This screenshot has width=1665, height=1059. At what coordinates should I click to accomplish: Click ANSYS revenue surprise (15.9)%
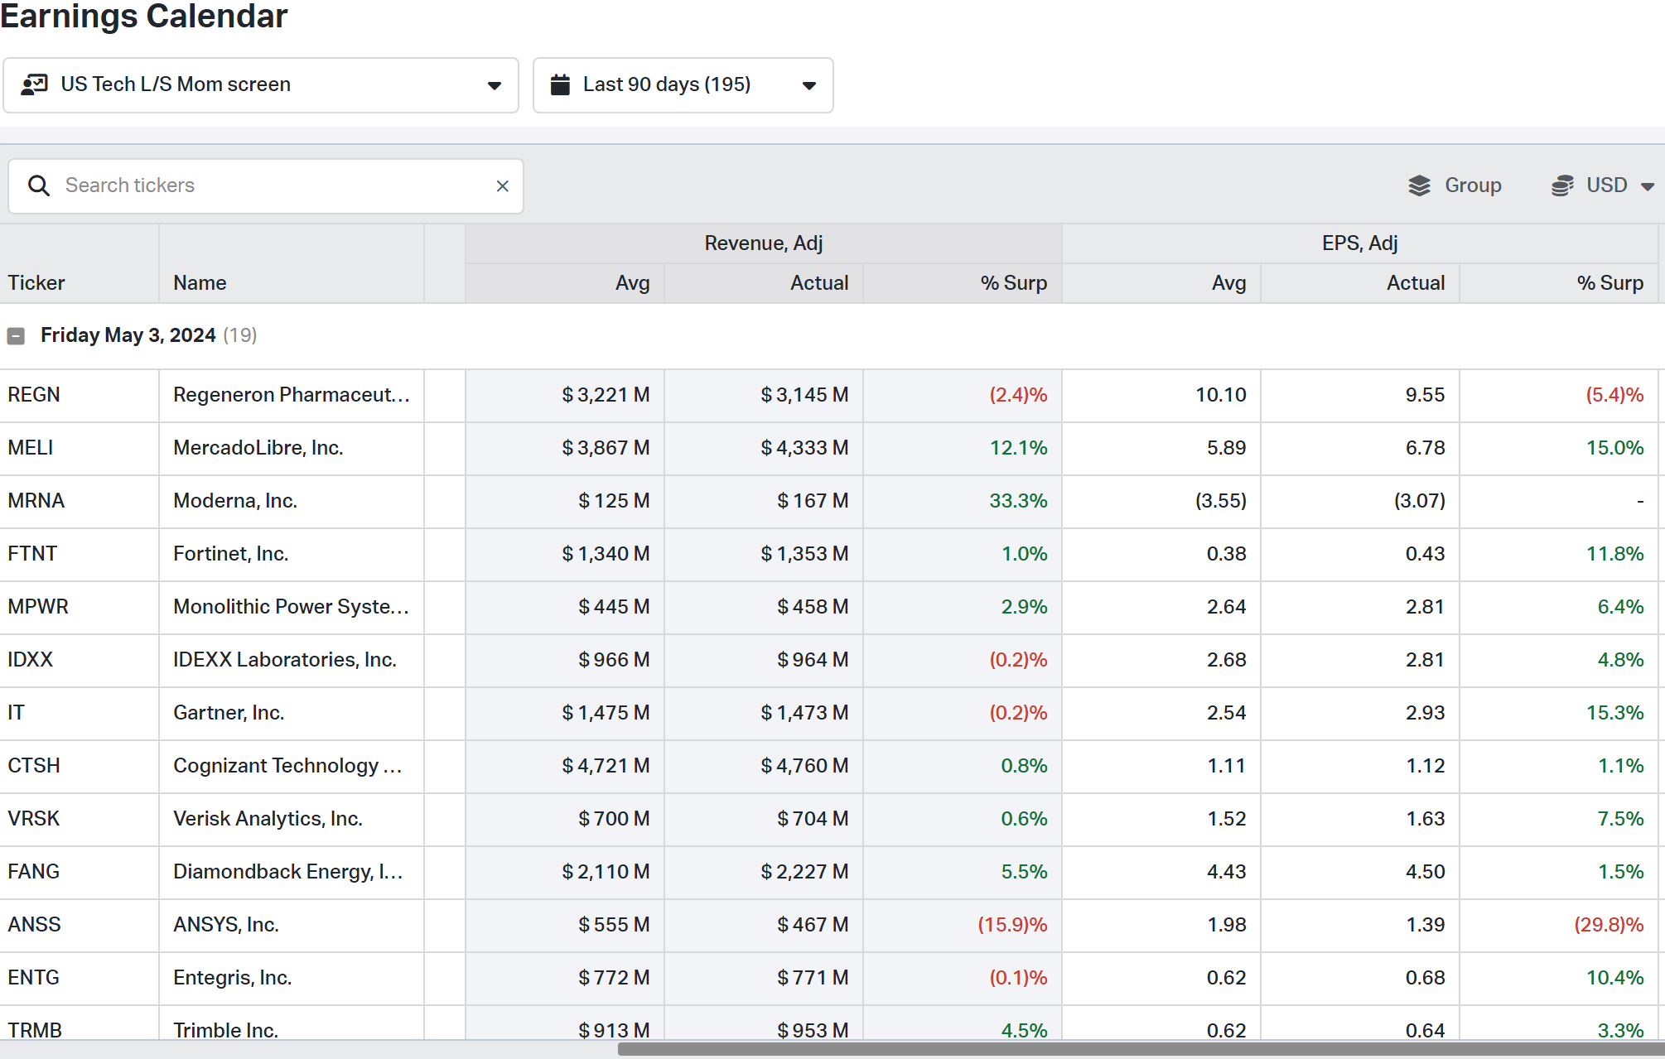[x=1012, y=925]
